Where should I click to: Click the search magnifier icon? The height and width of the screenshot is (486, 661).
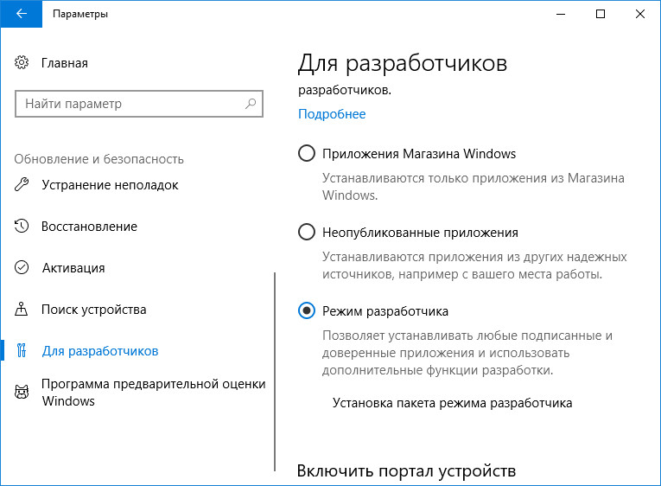251,104
